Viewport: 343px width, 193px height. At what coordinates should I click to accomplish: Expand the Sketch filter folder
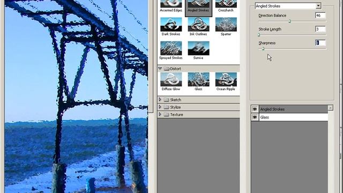click(x=160, y=100)
